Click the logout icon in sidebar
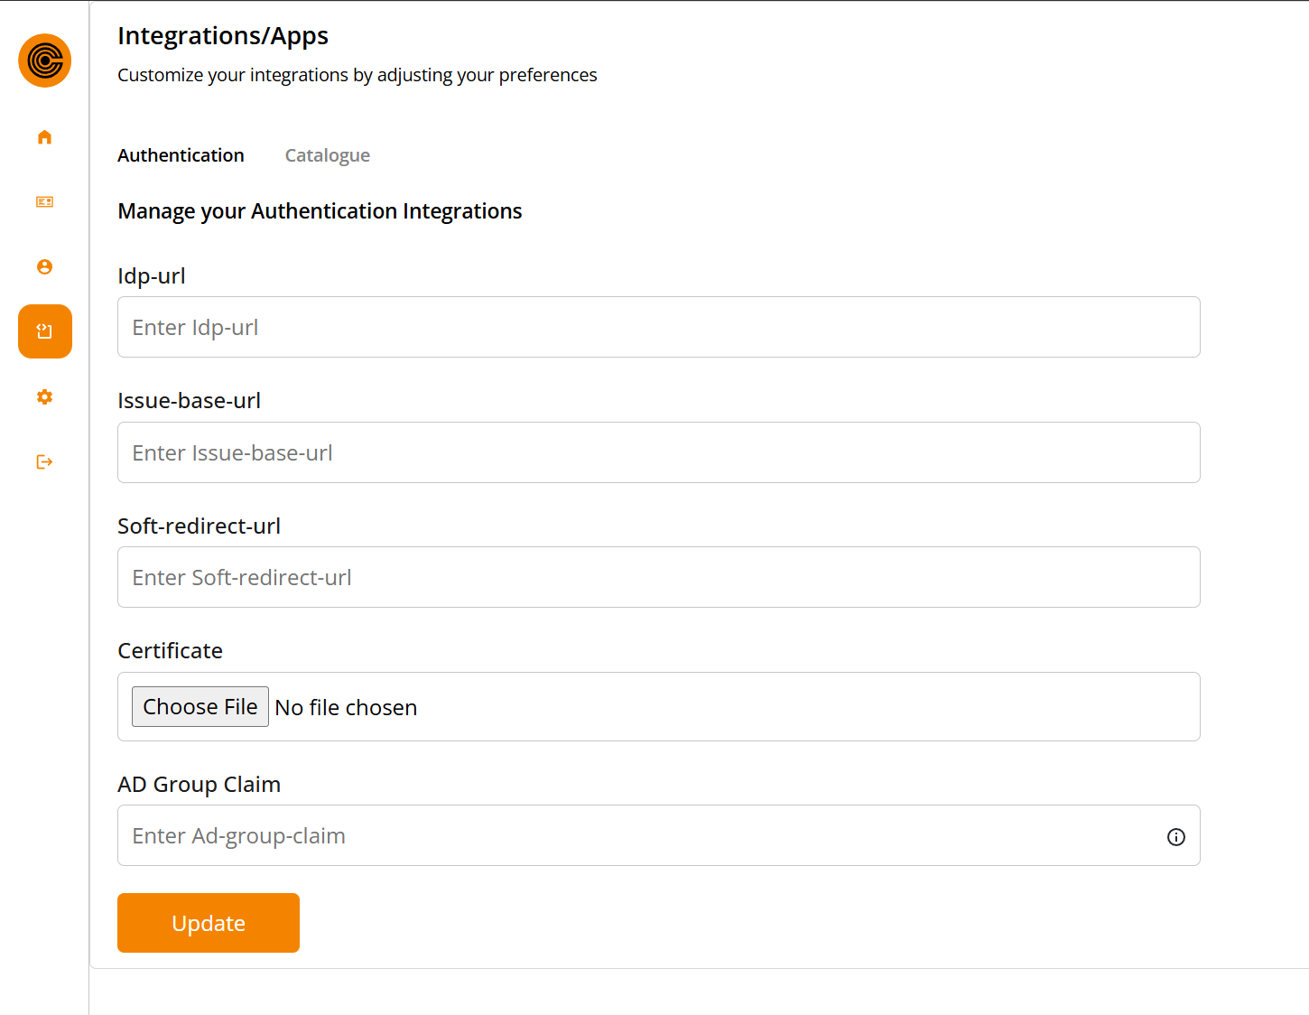 44,462
